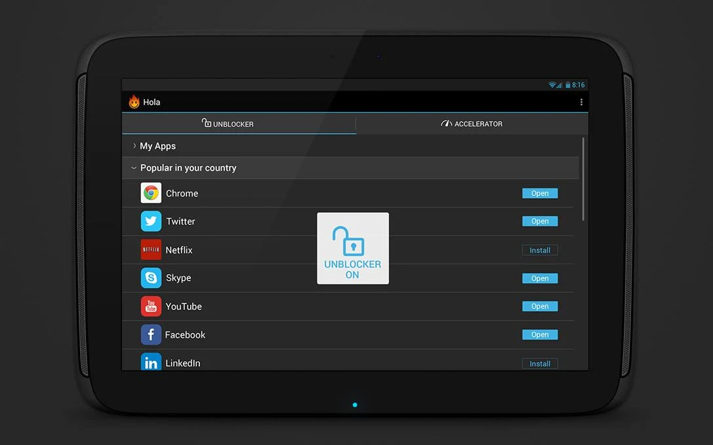Click the Facebook app icon
Viewport: 713px width, 445px height.
pos(151,334)
